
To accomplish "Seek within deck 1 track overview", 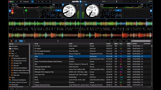I will 33,7.
